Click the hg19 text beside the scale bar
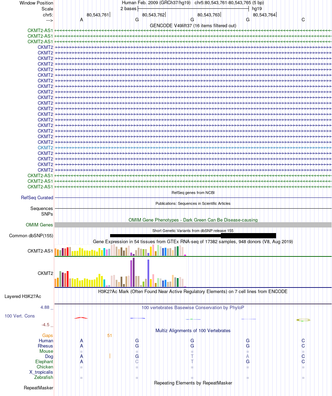Viewport: 332px width, 396px height. tap(257, 9)
